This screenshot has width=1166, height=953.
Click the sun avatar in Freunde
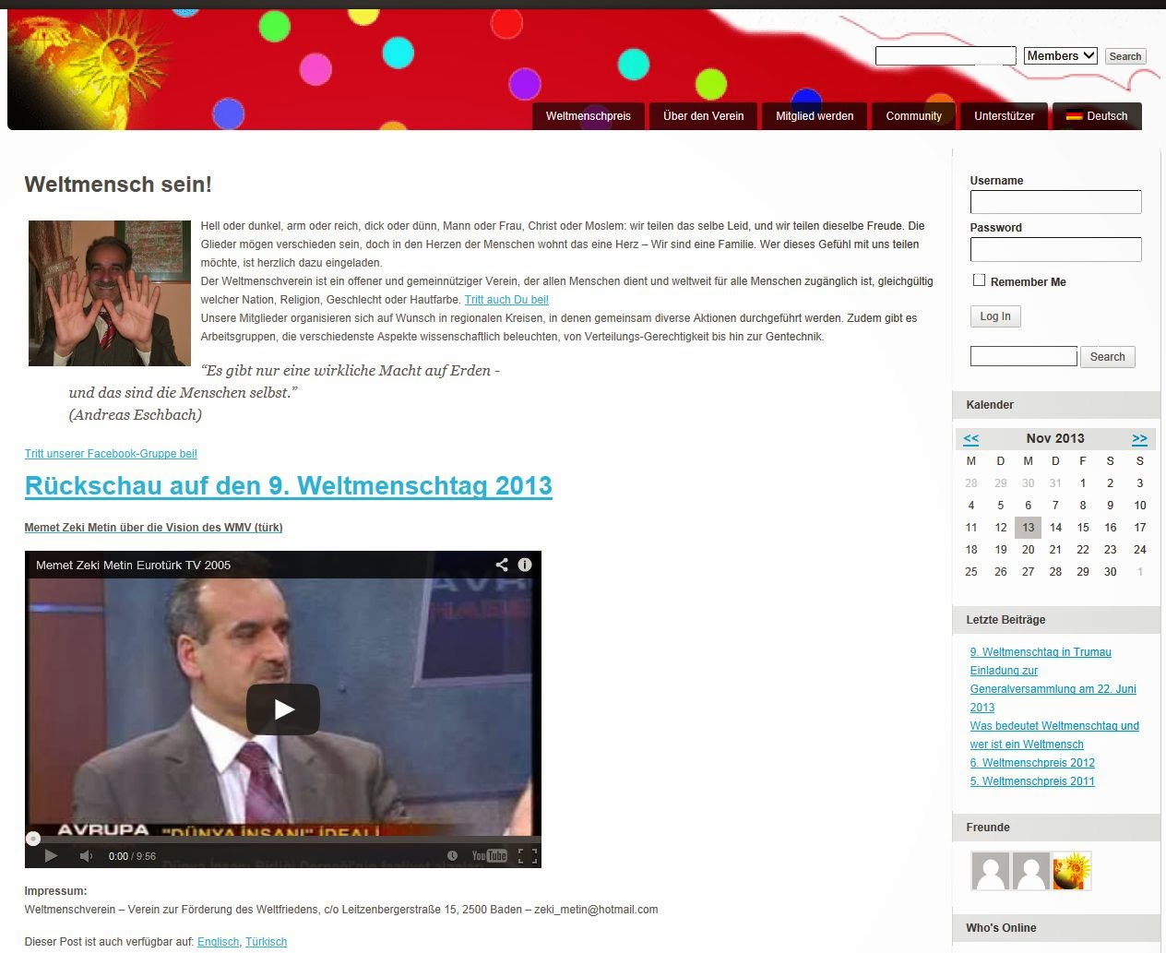(x=1072, y=870)
